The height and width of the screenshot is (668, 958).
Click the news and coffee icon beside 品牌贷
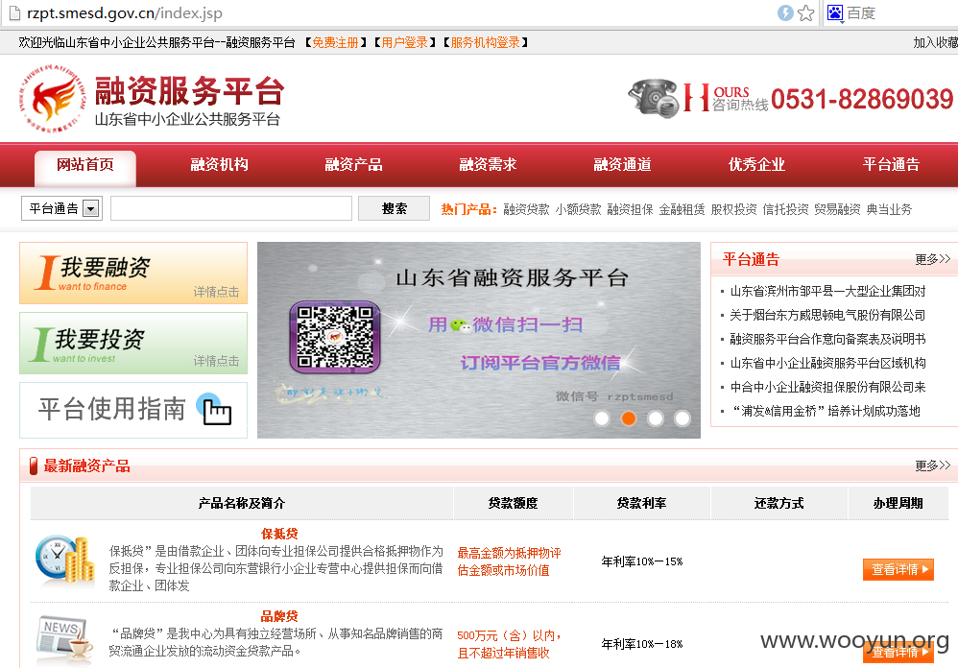[64, 639]
